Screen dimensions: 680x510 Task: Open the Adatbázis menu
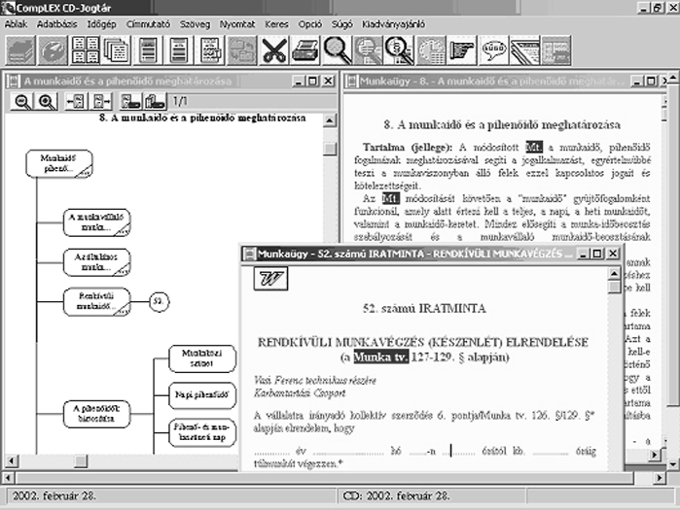56,24
